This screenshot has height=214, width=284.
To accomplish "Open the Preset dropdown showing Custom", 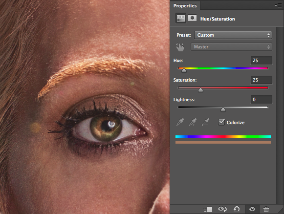I will [x=233, y=35].
